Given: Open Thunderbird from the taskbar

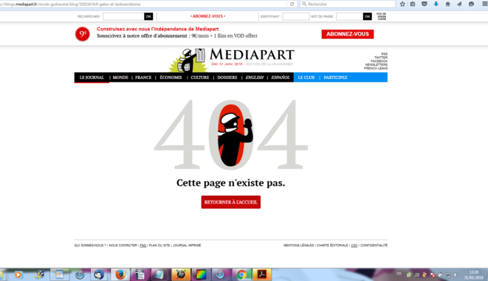Looking at the screenshot, I should [99, 275].
